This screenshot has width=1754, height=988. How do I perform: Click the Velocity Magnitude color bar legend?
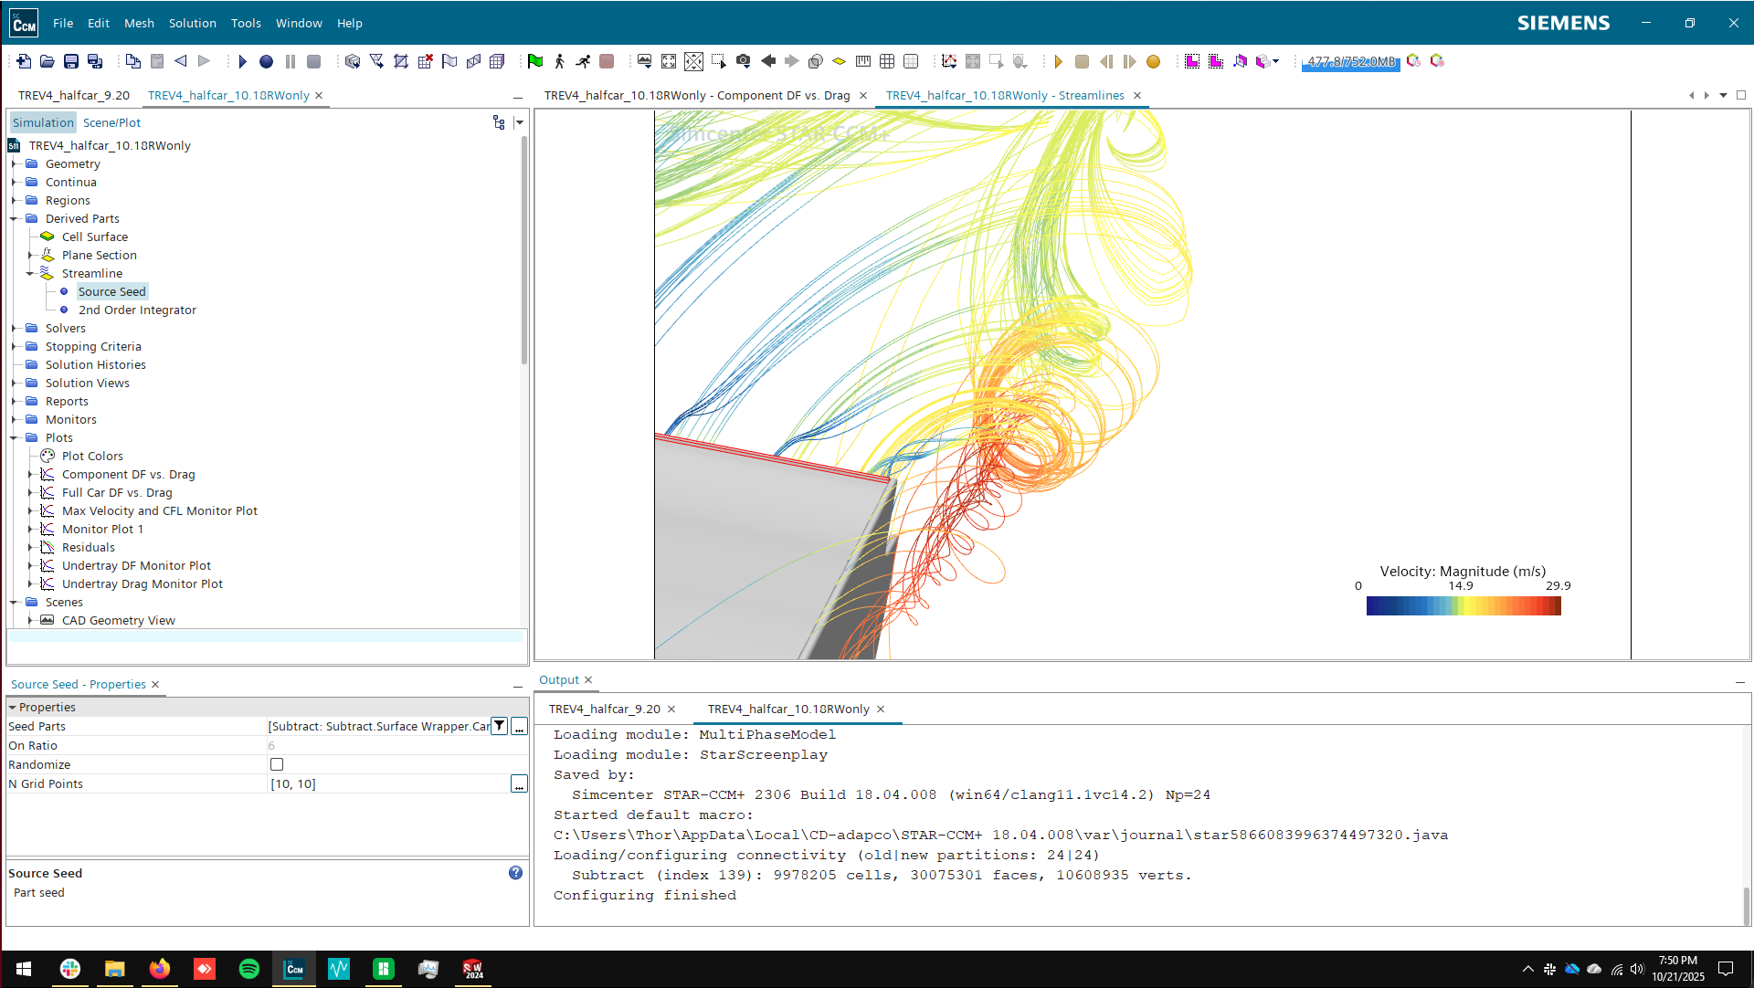[x=1463, y=605]
